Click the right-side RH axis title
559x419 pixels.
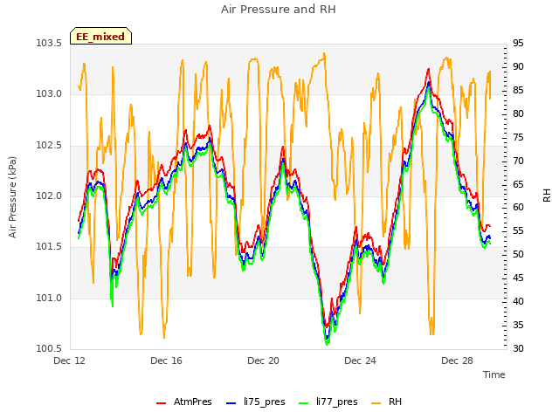tap(547, 196)
